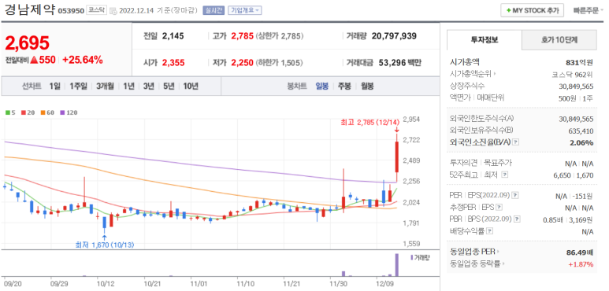The width and height of the screenshot is (609, 291).
Task: Click the 저가 value 2,250
Action: [243, 62]
